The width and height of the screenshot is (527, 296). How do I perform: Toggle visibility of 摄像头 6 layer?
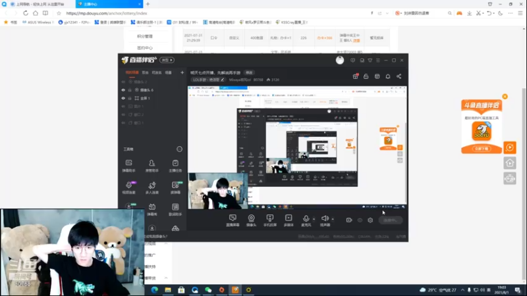pyautogui.click(x=123, y=90)
